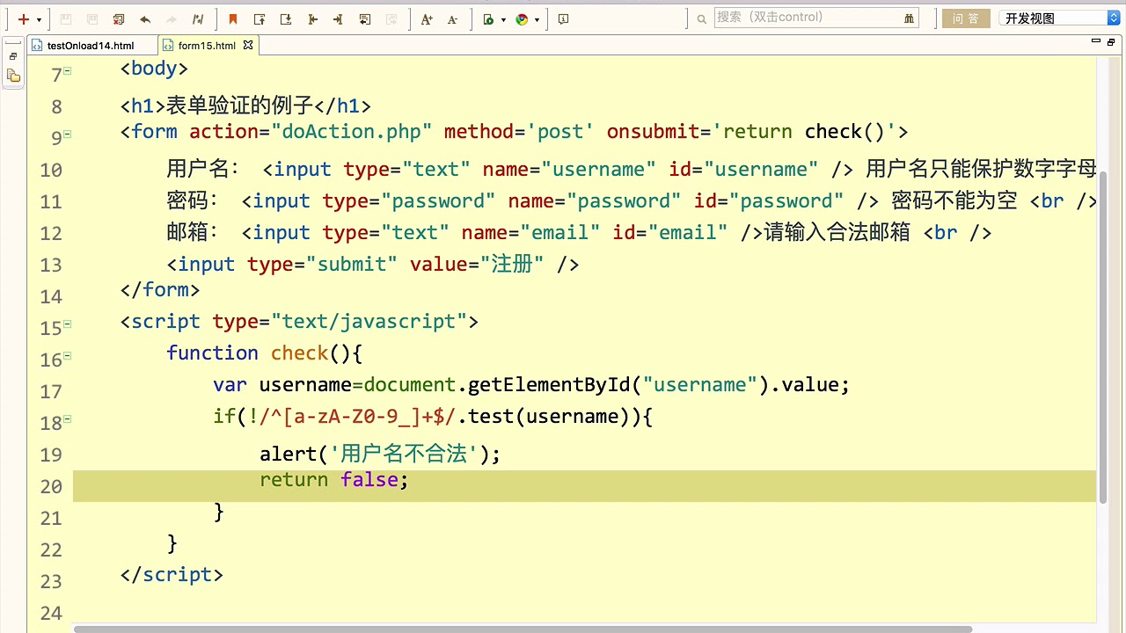1126x633 pixels.
Task: Collapse the form tag fold at line 9
Action: tap(68, 135)
